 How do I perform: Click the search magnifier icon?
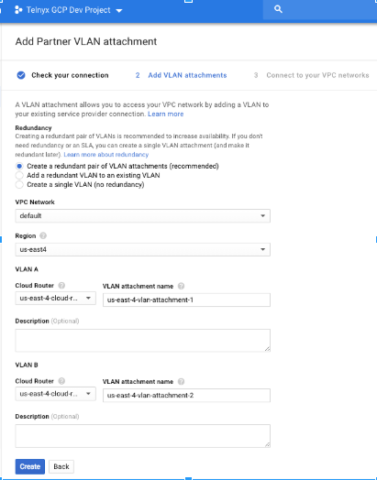[x=278, y=9]
